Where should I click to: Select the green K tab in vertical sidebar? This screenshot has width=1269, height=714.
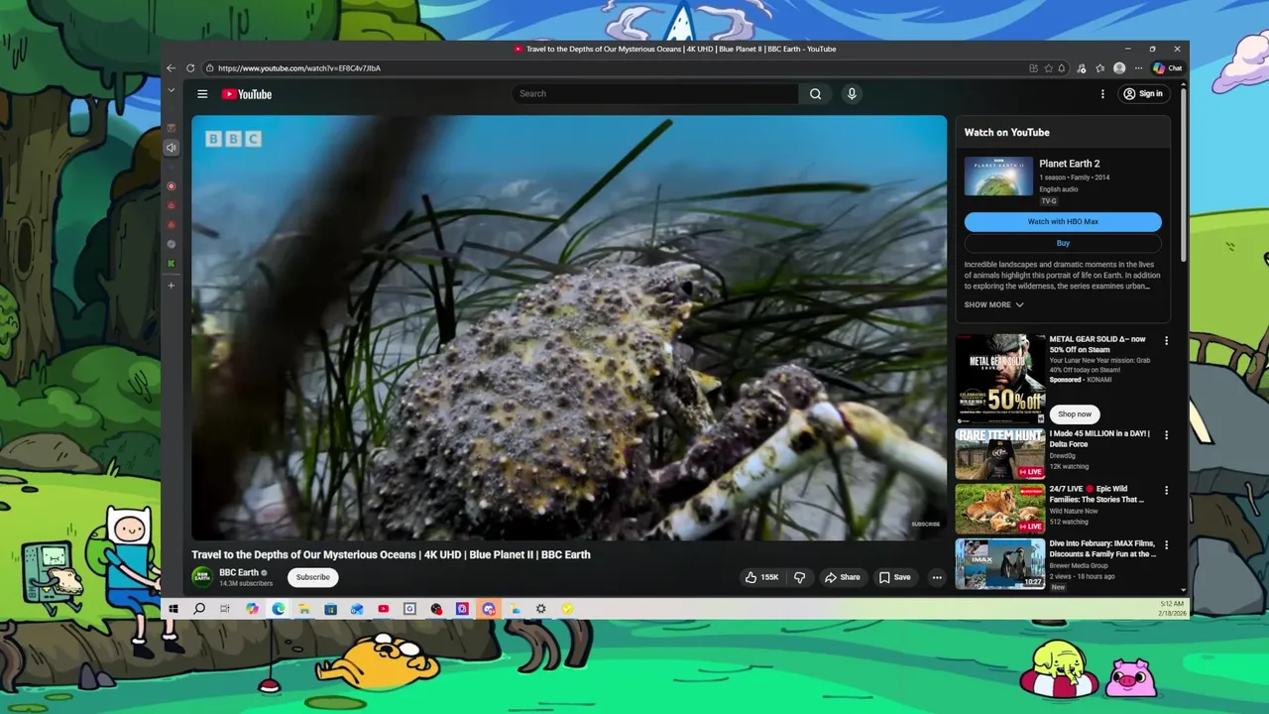tap(171, 264)
